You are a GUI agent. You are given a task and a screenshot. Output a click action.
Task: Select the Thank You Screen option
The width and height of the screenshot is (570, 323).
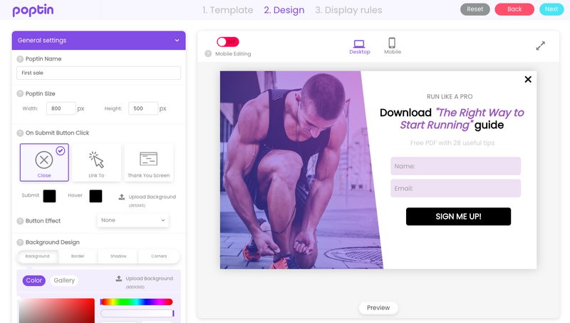(149, 163)
